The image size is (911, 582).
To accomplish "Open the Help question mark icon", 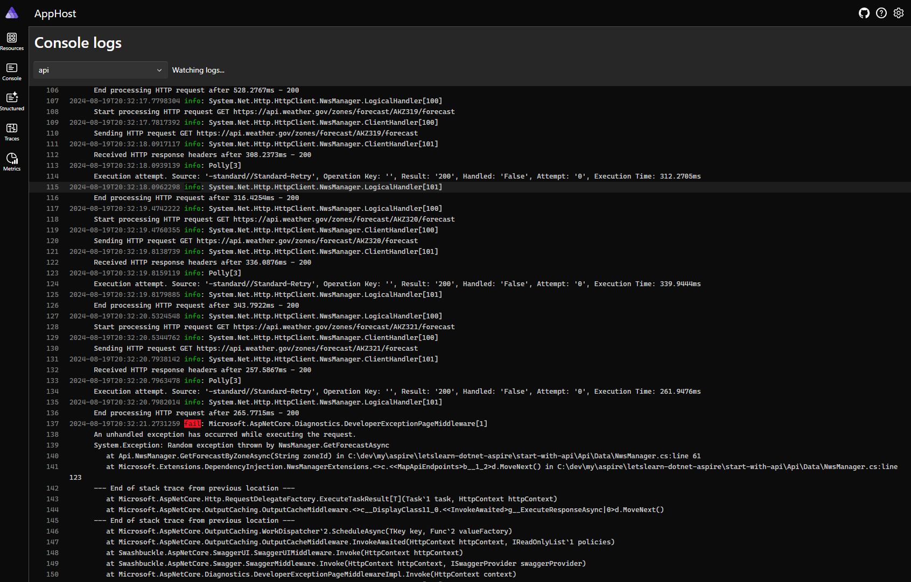I will (881, 13).
